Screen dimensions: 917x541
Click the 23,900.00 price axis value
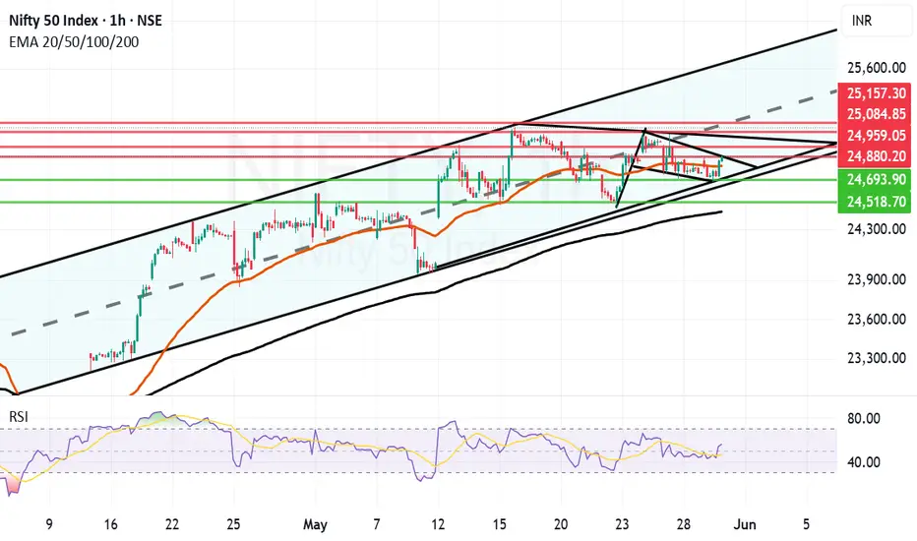[x=876, y=279]
